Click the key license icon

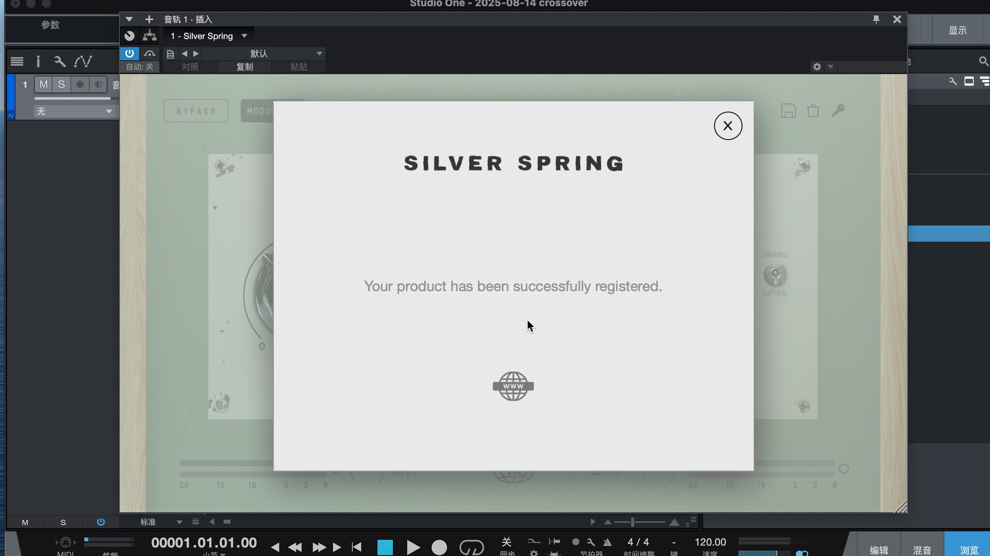838,110
